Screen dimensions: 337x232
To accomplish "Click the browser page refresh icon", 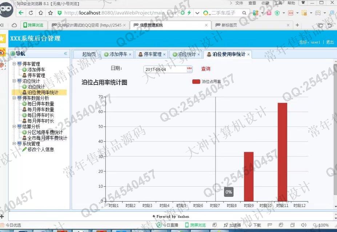I will pos(31,13).
